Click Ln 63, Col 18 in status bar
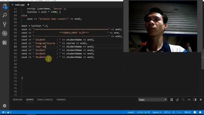Screen dimensions: 204x115 143,112
